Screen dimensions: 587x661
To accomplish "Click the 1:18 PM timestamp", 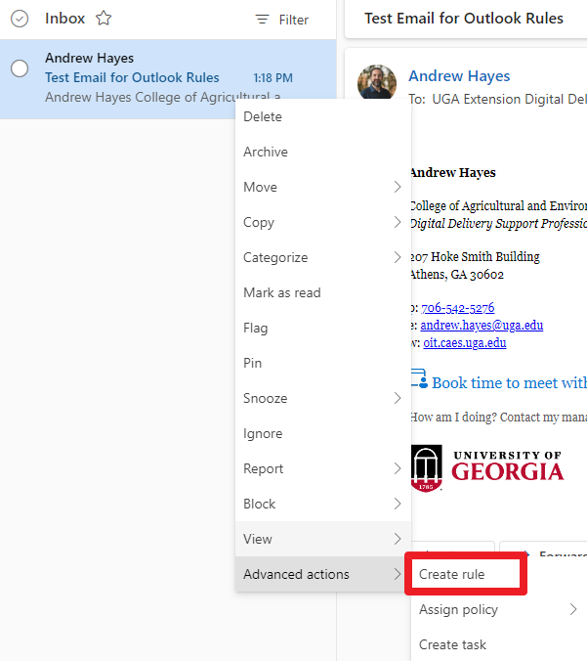I will click(273, 78).
